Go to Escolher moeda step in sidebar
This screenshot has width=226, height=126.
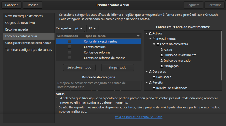[x=17, y=29]
